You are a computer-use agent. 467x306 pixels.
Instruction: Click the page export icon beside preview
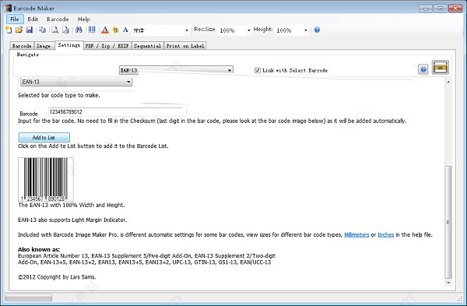click(65, 30)
